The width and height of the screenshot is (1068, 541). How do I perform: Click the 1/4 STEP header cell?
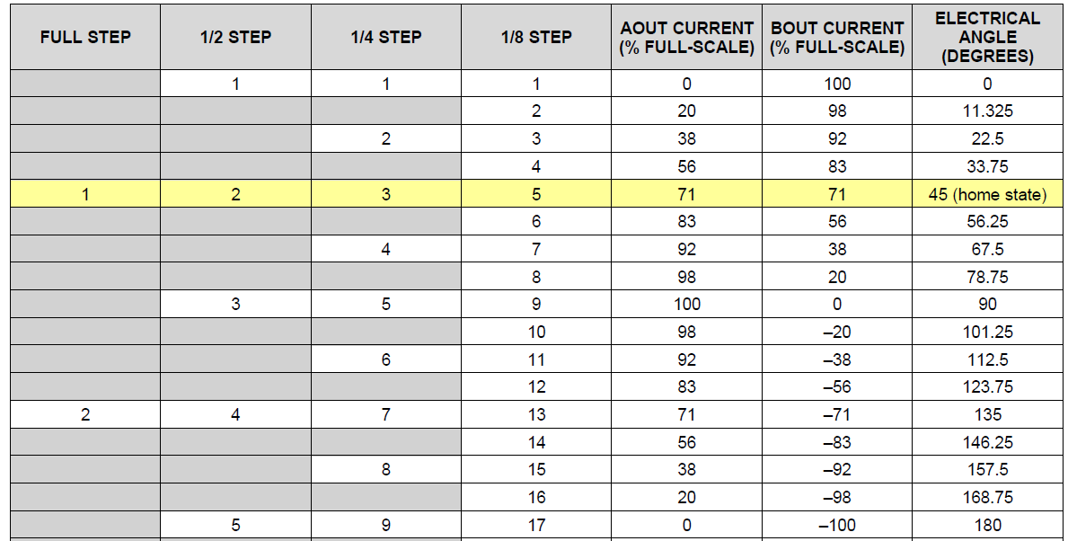point(386,37)
